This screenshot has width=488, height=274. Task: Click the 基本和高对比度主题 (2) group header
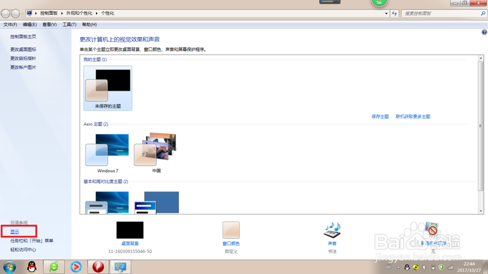106,182
